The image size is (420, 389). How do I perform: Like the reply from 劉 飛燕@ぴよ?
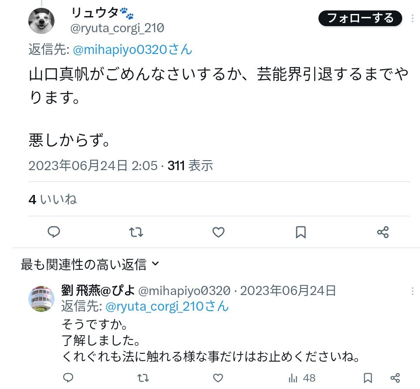pyautogui.click(x=218, y=378)
